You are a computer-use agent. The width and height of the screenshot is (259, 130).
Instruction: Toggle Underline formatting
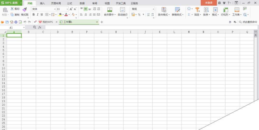coord(42,15)
